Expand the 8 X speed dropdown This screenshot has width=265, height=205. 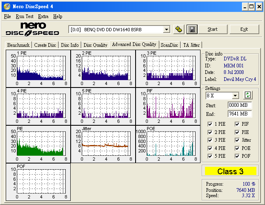click(235, 96)
